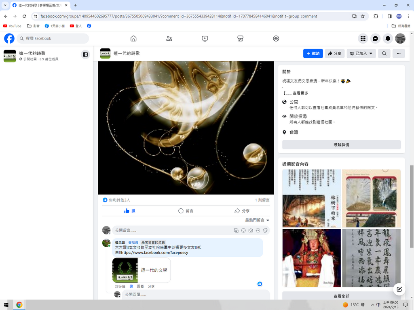Go to the Facebook Home tab
The height and width of the screenshot is (310, 414).
tap(133, 38)
